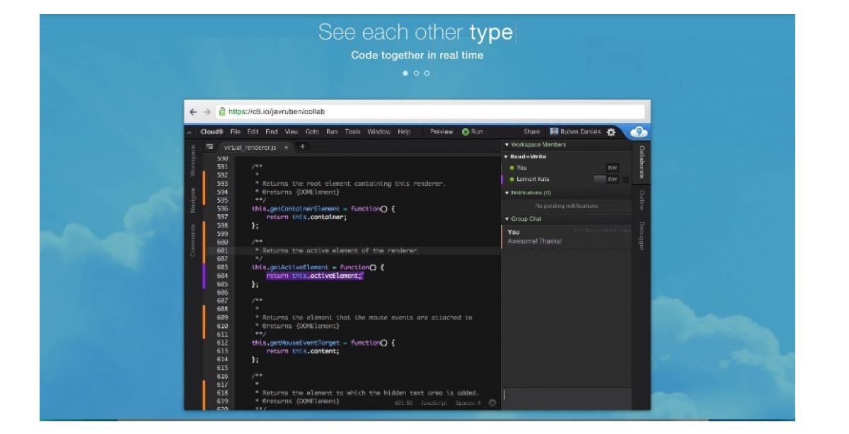Click line number 596 in the gutter
The height and width of the screenshot is (434, 849).
click(x=222, y=209)
